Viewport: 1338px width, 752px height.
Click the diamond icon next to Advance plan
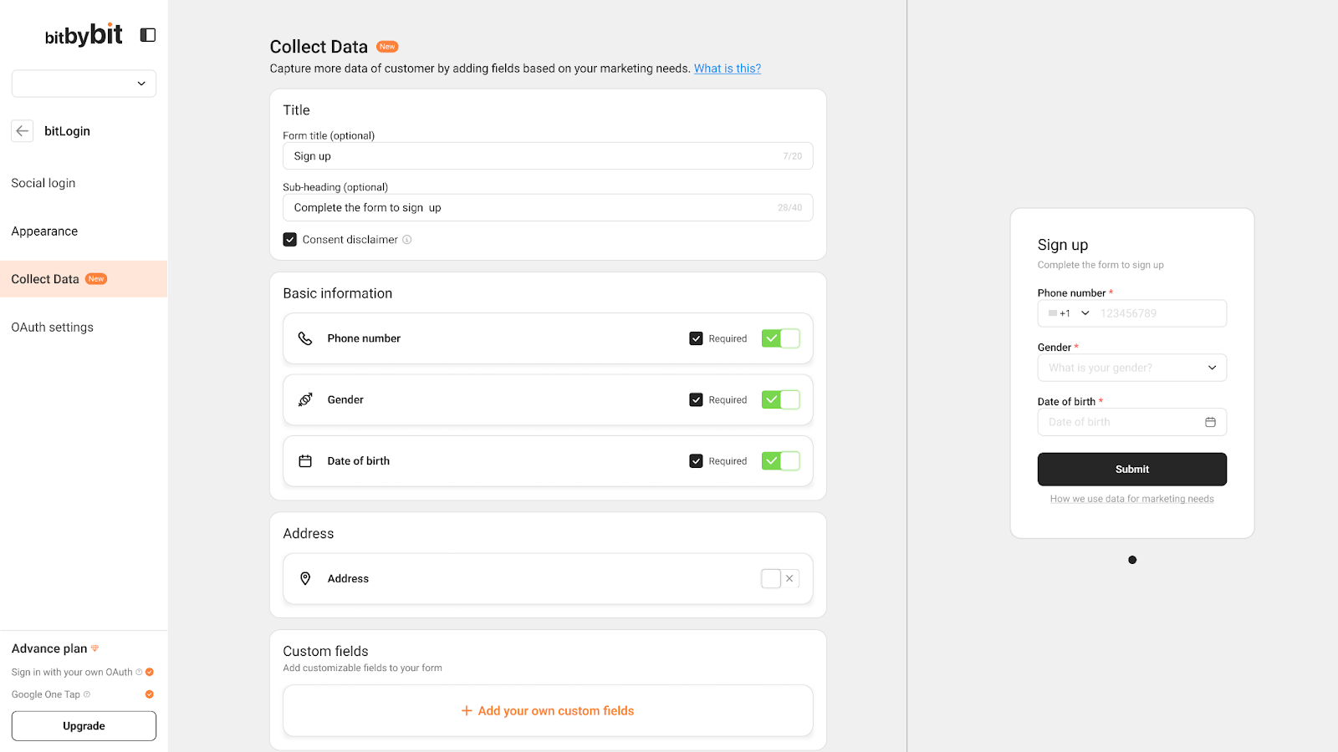point(94,648)
